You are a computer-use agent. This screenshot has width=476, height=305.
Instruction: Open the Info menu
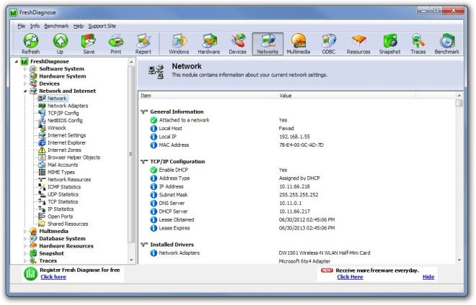click(x=35, y=26)
